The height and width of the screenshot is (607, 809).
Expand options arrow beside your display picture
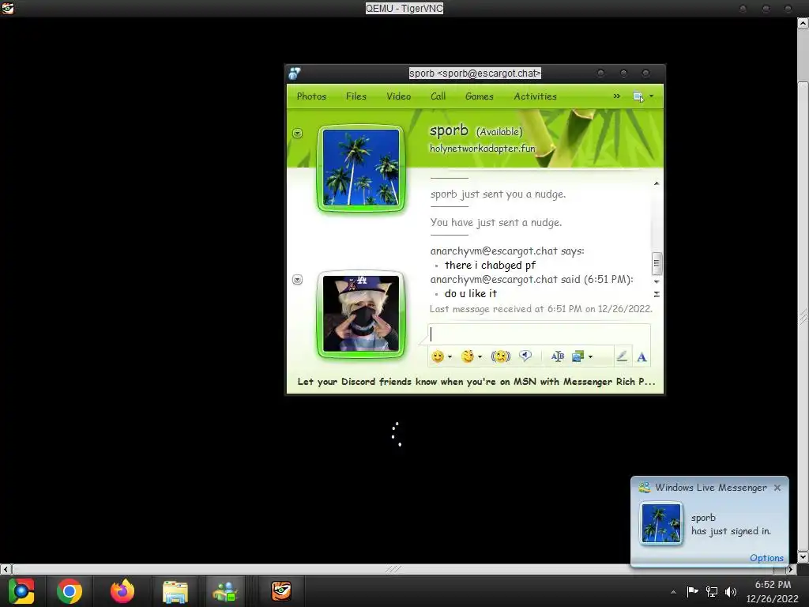(297, 279)
